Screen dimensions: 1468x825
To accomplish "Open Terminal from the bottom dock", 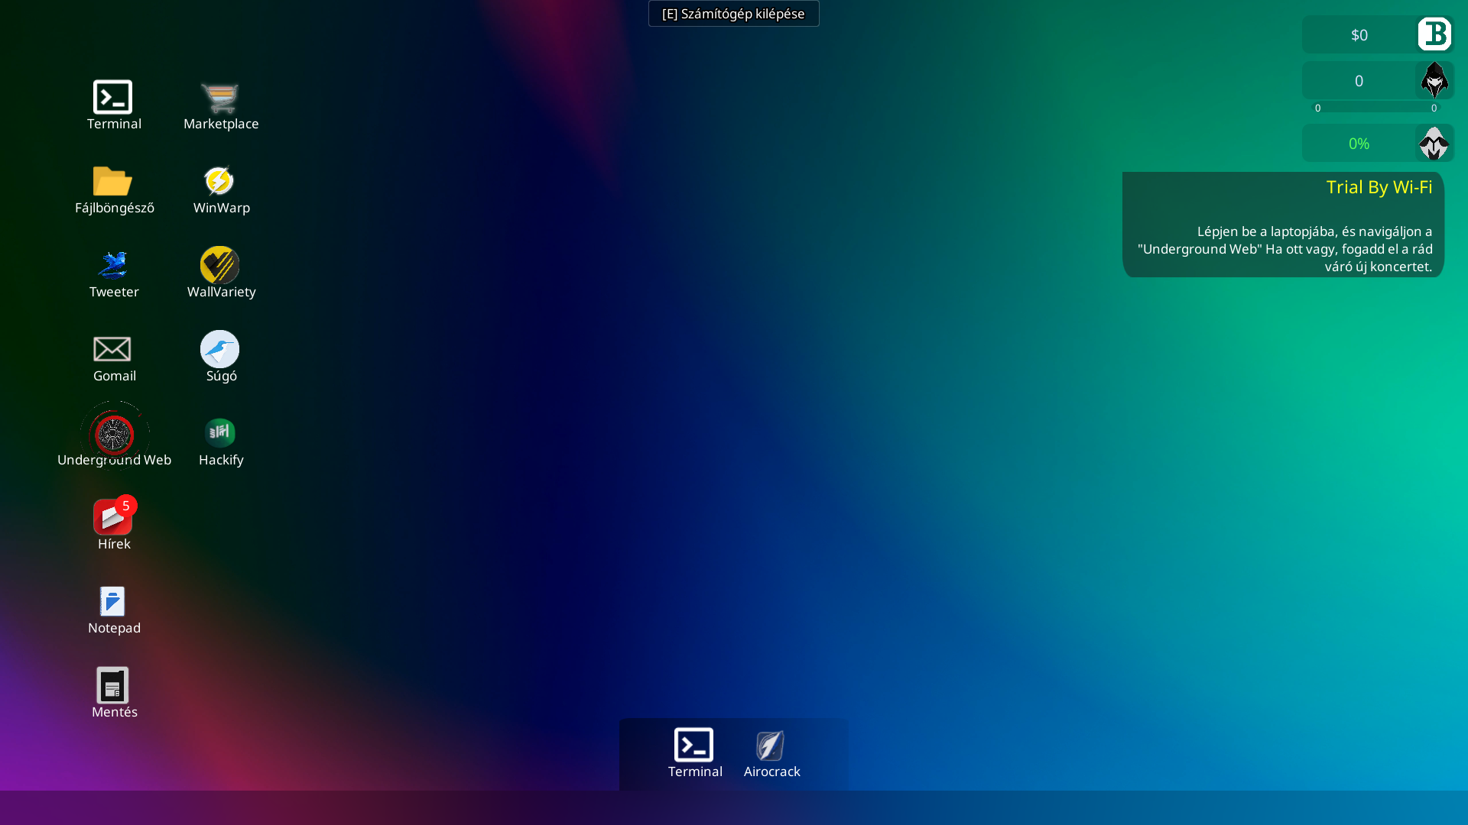I will (694, 746).
